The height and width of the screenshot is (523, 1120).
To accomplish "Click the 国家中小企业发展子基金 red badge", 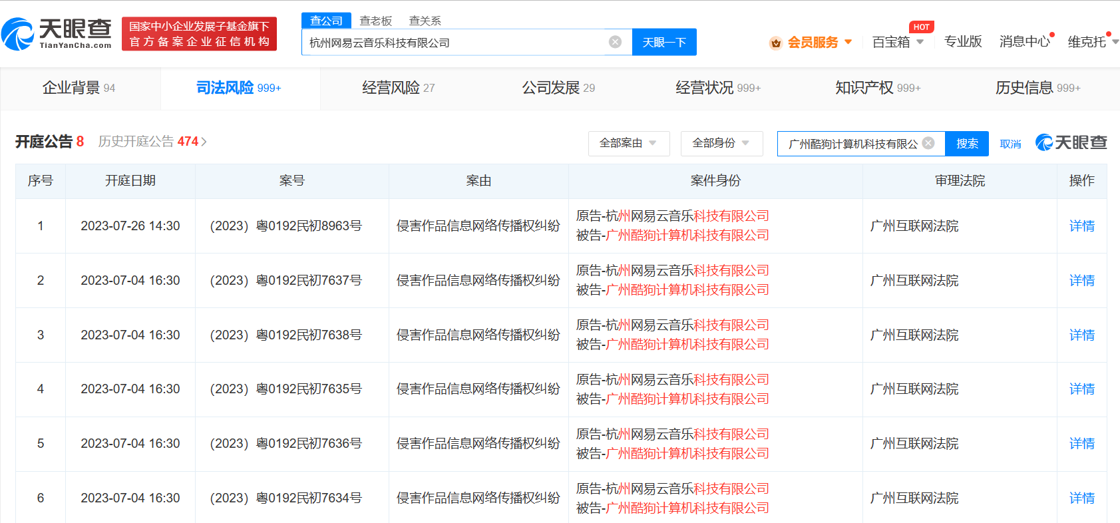I will coord(199,34).
